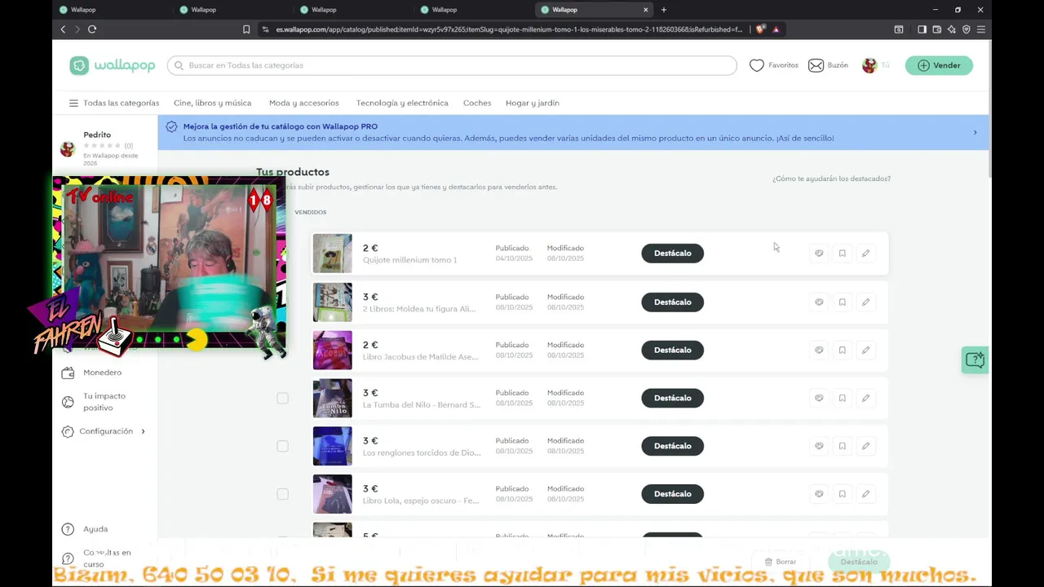Open Tecnología y electrónica category

(x=402, y=104)
